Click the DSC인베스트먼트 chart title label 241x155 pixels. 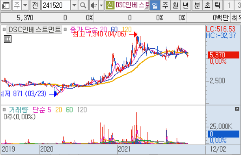click(x=35, y=30)
